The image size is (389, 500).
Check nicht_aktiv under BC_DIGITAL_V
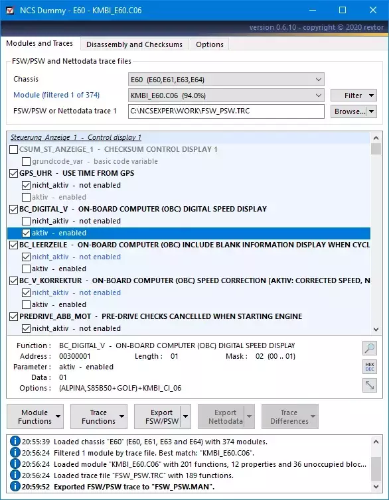click(26, 221)
